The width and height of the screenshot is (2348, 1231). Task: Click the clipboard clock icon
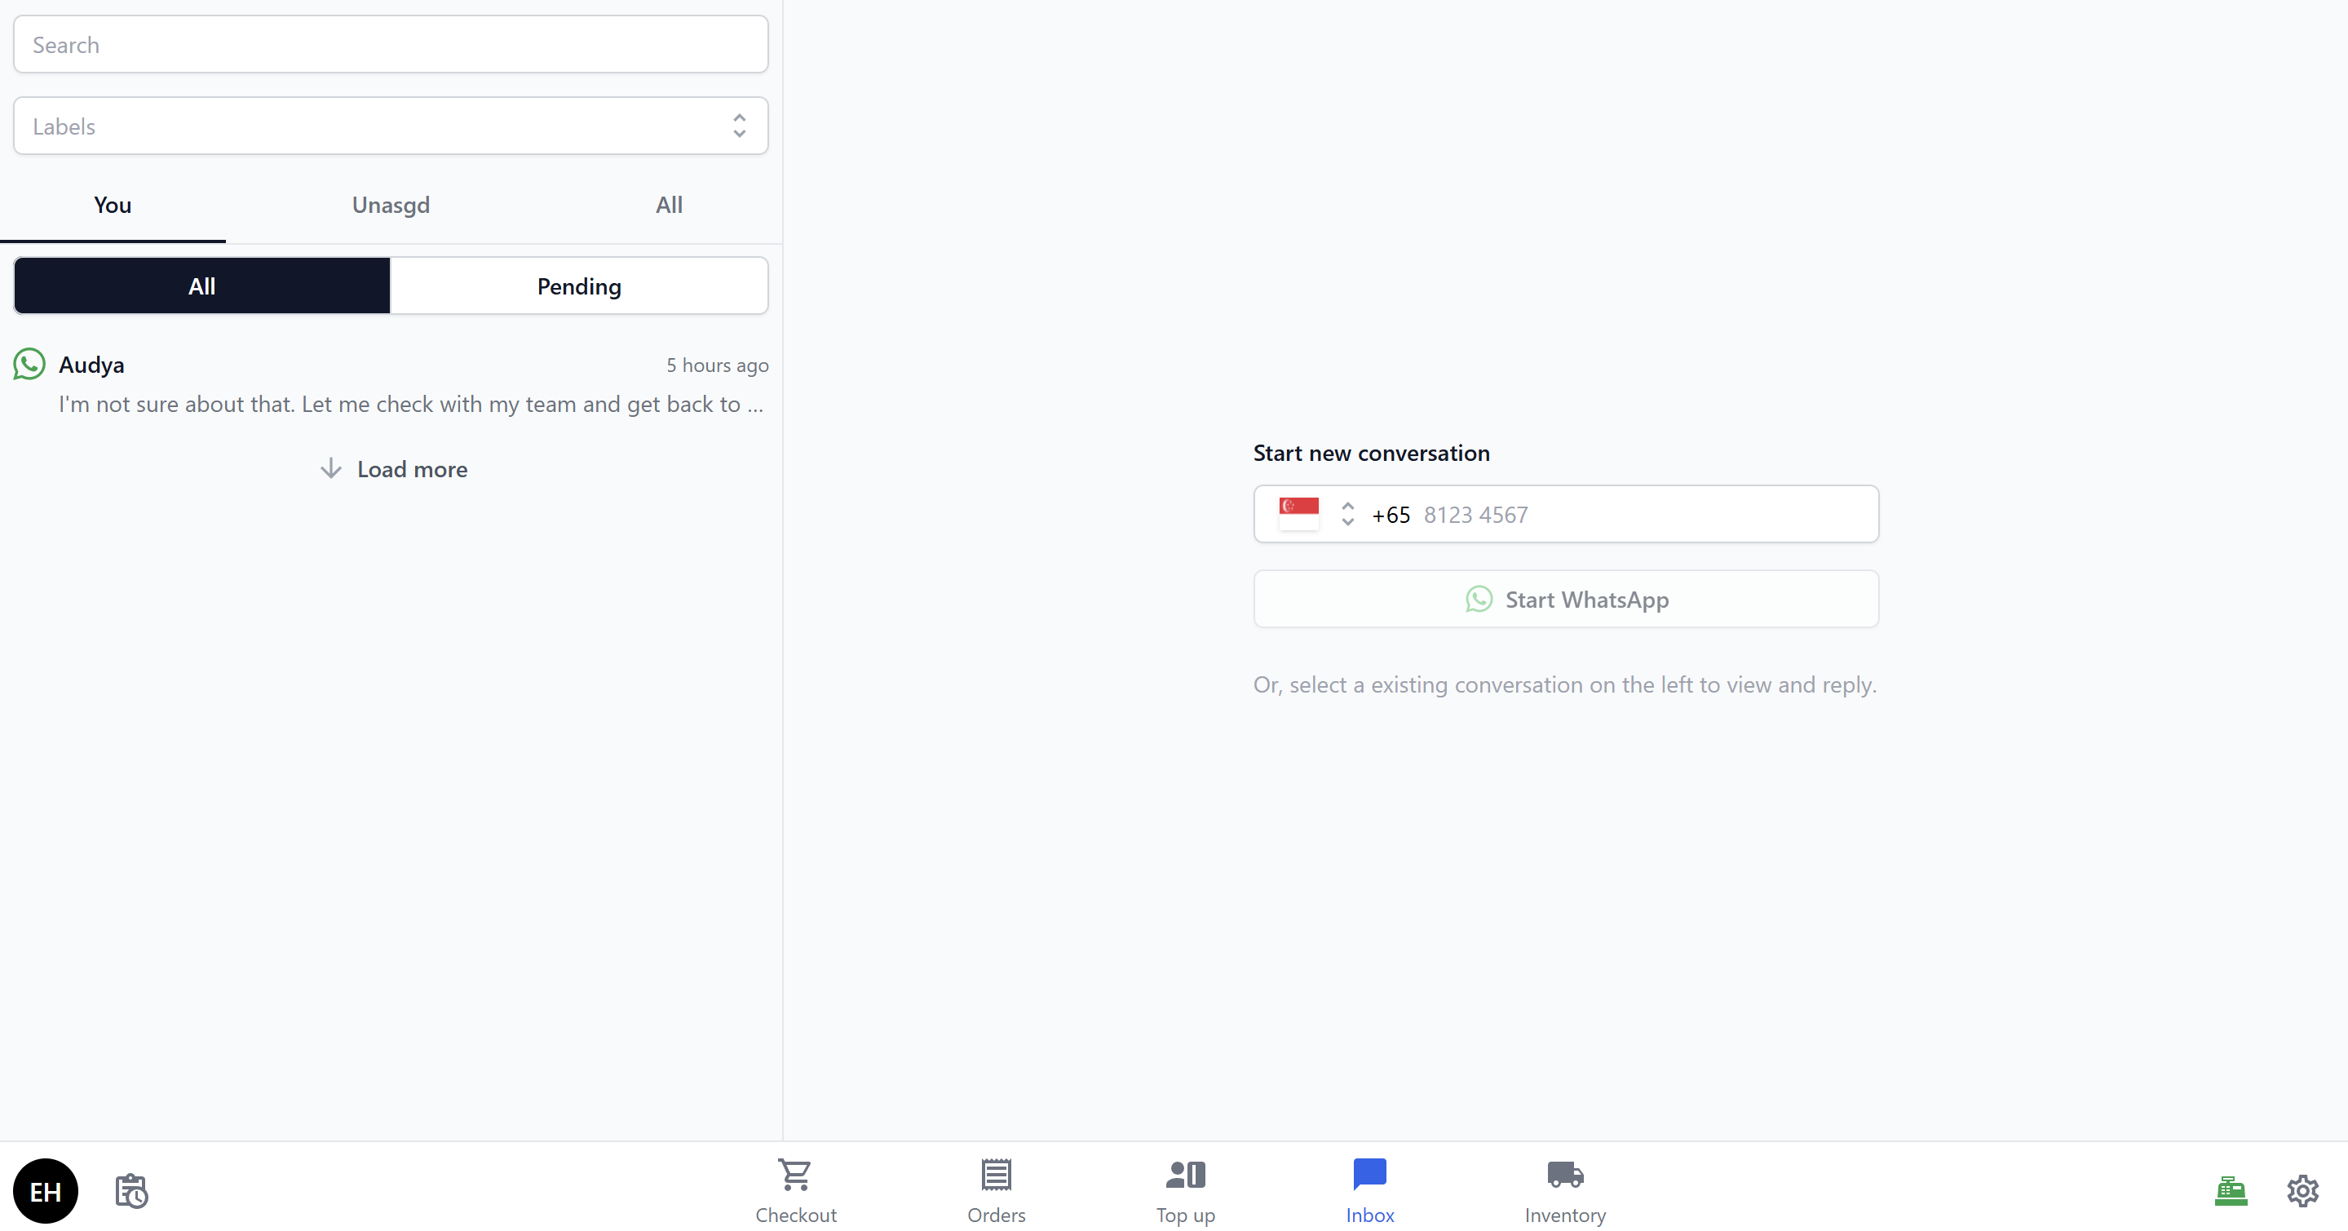(131, 1190)
